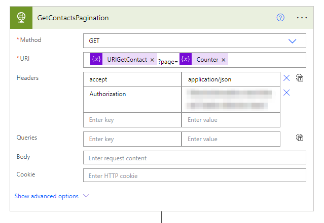Viewport: 324px width, 223px height.
Task: Click the URIGetContact variable icon
Action: [96, 60]
